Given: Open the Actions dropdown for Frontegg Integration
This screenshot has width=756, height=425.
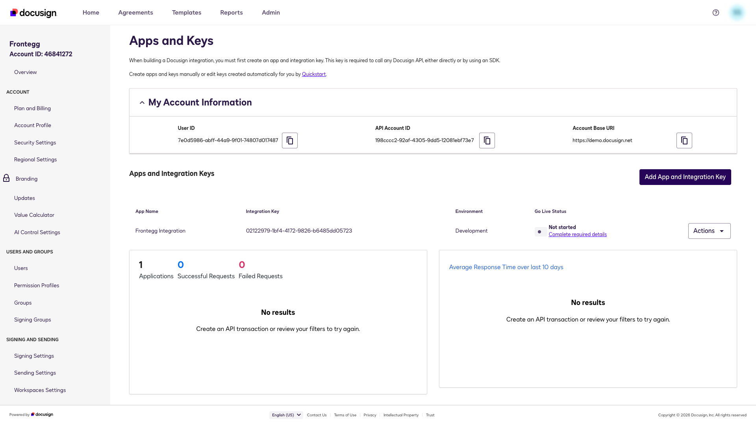Looking at the screenshot, I should (709, 231).
